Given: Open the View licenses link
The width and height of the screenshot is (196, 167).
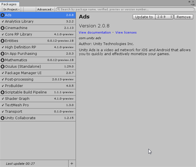Looking at the screenshot, I should [x=126, y=32].
